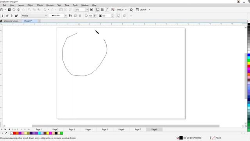Image resolution: width=250 pixels, height=141 pixels.
Task: Increase stroke width stepper arrow
Action: tap(113, 15)
